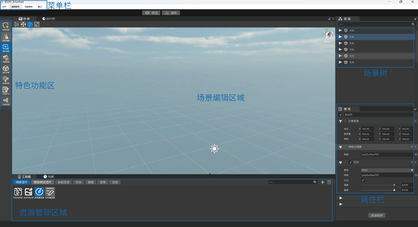Click the trash icon in resource panel
The height and width of the screenshot is (227, 418).
(329, 182)
